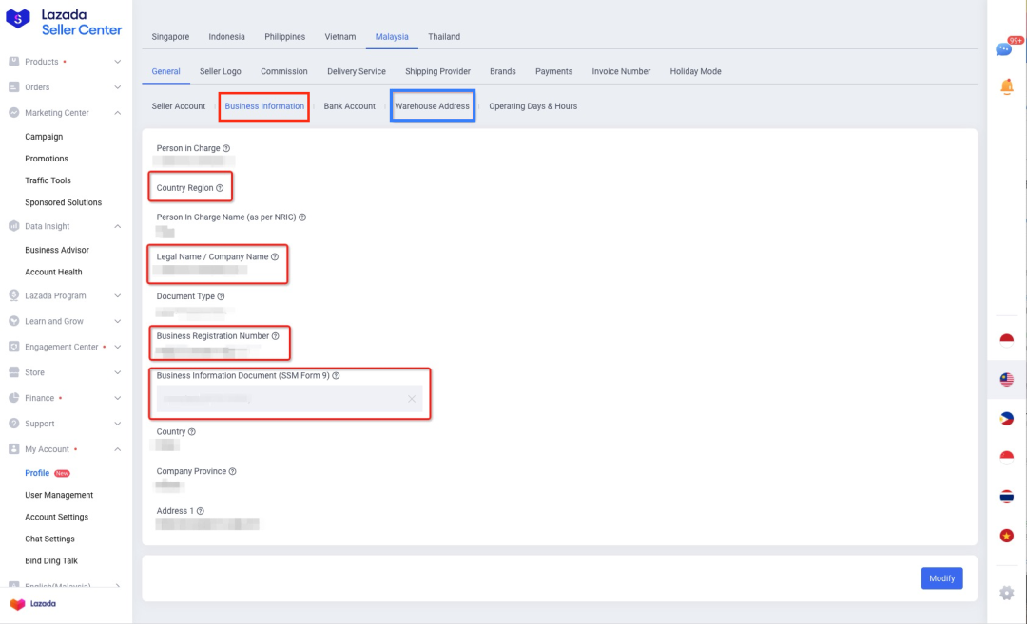Click the help icon next to Document Type
This screenshot has width=1027, height=624.
tap(222, 296)
